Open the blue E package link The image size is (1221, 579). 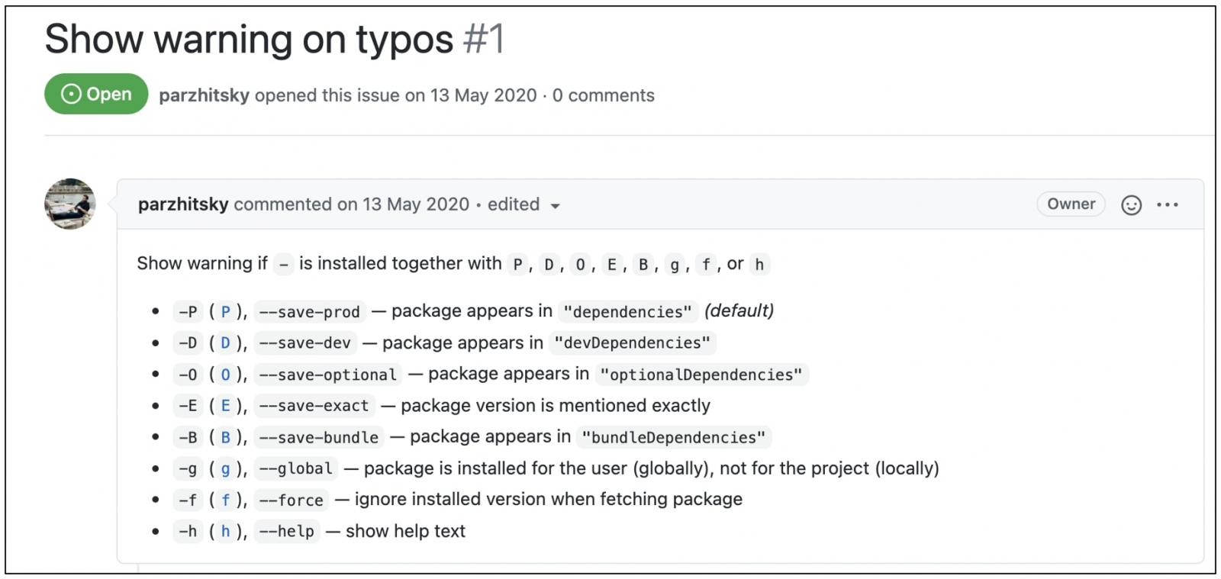click(x=225, y=406)
